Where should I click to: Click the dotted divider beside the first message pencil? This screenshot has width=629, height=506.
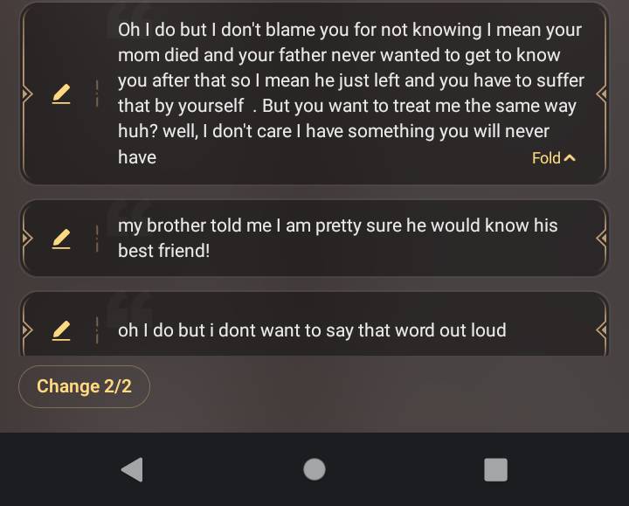pyautogui.click(x=96, y=94)
